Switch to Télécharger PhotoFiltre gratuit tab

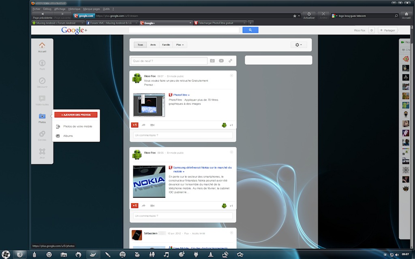[220, 23]
